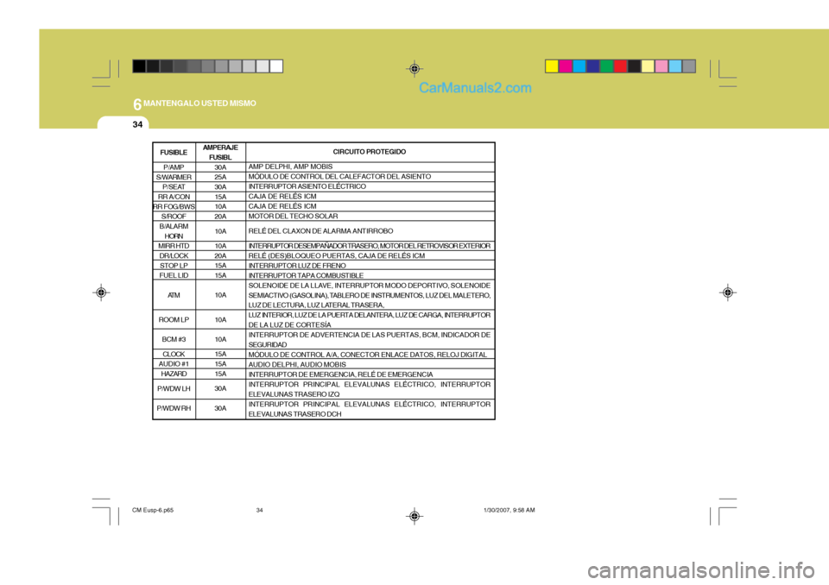Select the P/SEAT fuse name cell
Screen dimensions: 829x585
[174, 187]
